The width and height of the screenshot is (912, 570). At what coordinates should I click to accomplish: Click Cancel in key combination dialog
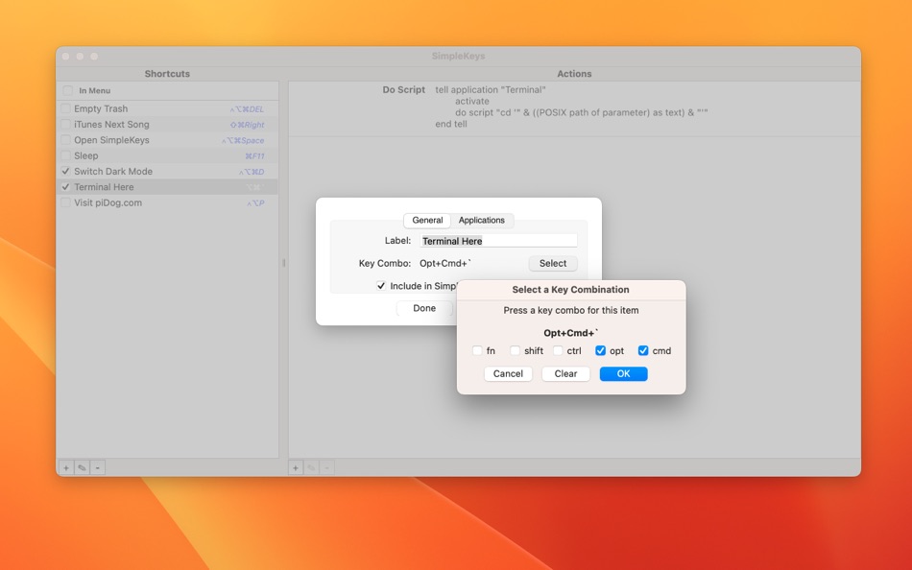click(508, 374)
